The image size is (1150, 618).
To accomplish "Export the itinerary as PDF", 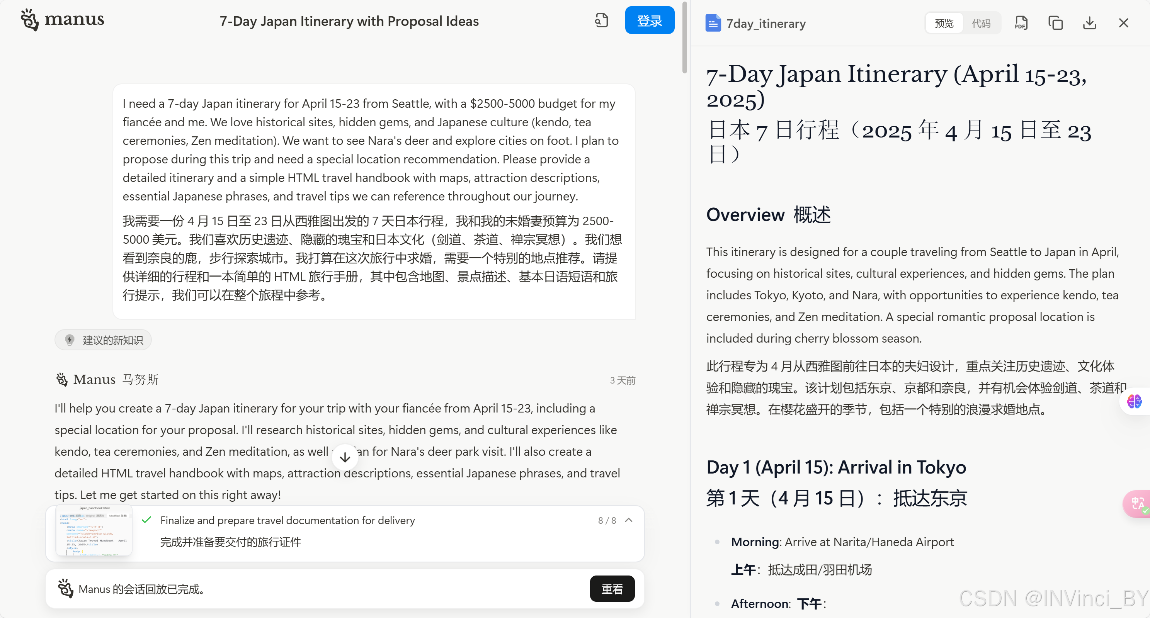I will 1021,23.
